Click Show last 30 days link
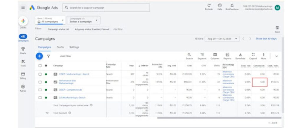Viewport: 302px width, 128px height. tap(266, 38)
